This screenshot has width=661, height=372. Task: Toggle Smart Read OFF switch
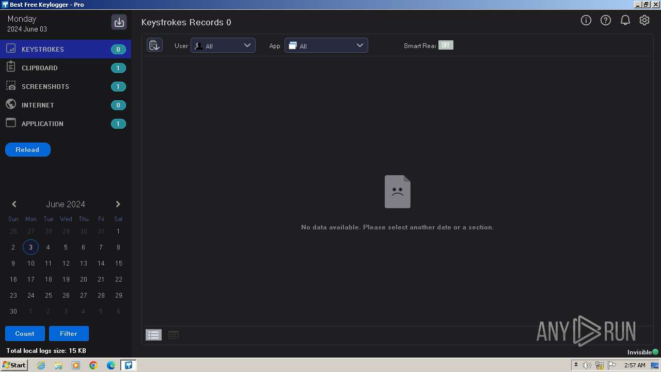pyautogui.click(x=446, y=45)
